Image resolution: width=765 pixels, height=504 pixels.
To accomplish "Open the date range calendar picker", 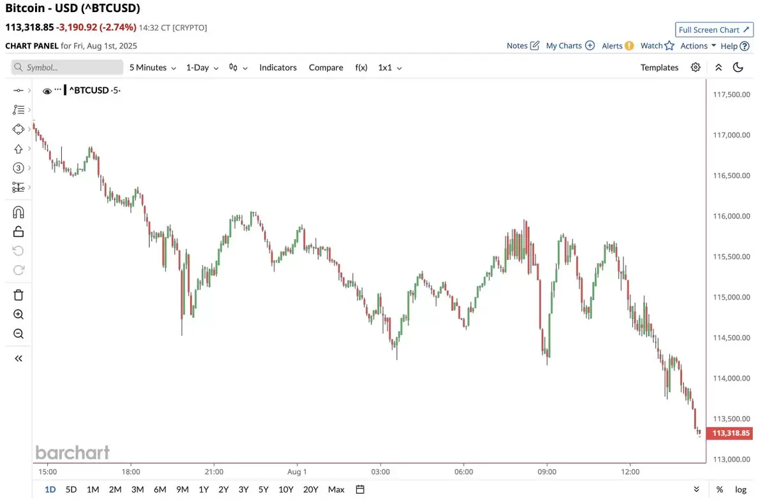I will (360, 489).
